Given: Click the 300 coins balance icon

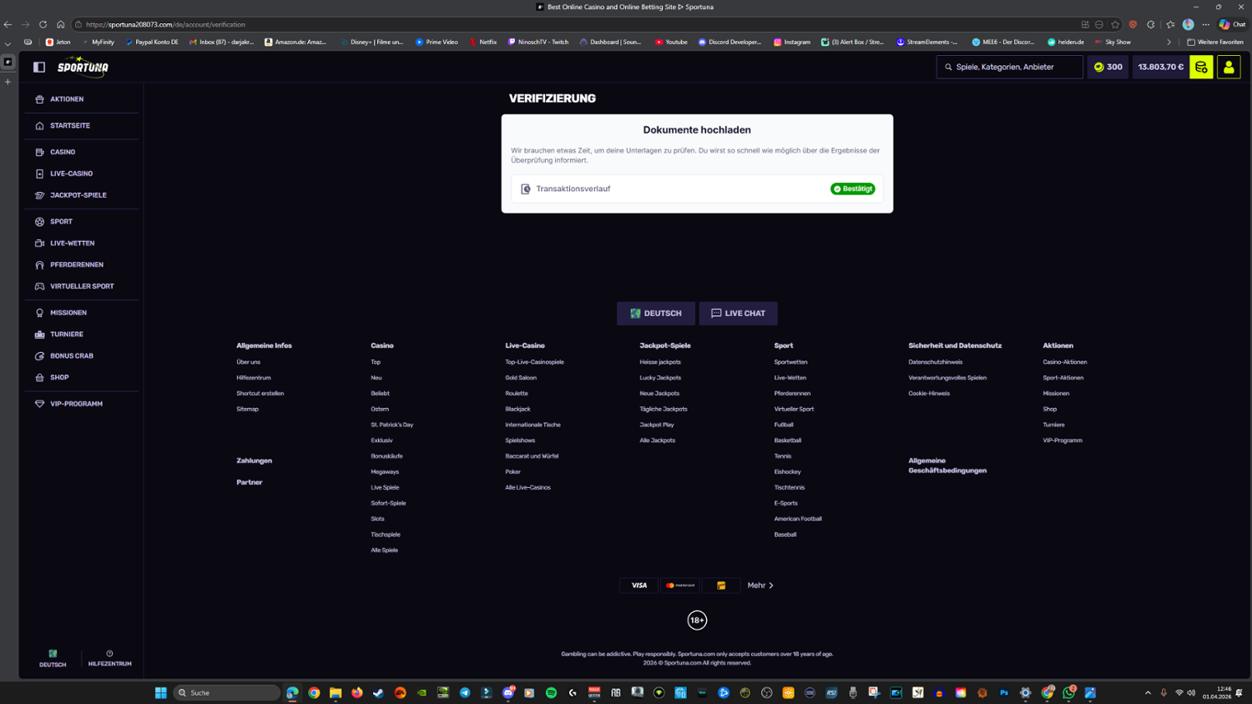Looking at the screenshot, I should (1108, 67).
